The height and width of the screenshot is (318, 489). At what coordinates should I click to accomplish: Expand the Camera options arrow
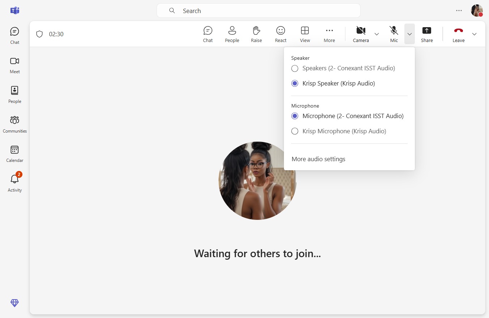tap(377, 34)
